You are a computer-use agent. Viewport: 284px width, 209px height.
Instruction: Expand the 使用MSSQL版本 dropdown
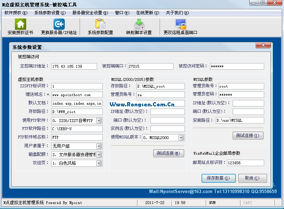(181, 138)
